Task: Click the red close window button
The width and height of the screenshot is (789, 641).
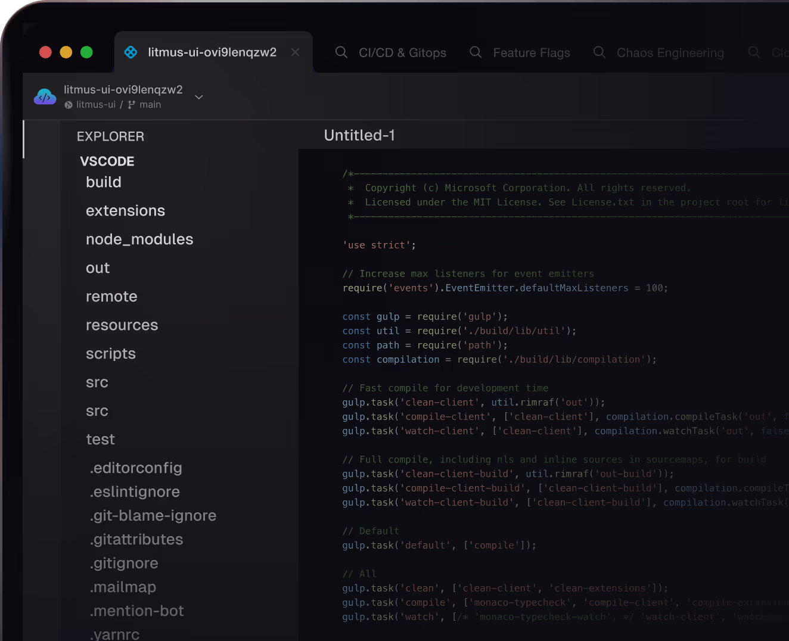Action: (45, 52)
